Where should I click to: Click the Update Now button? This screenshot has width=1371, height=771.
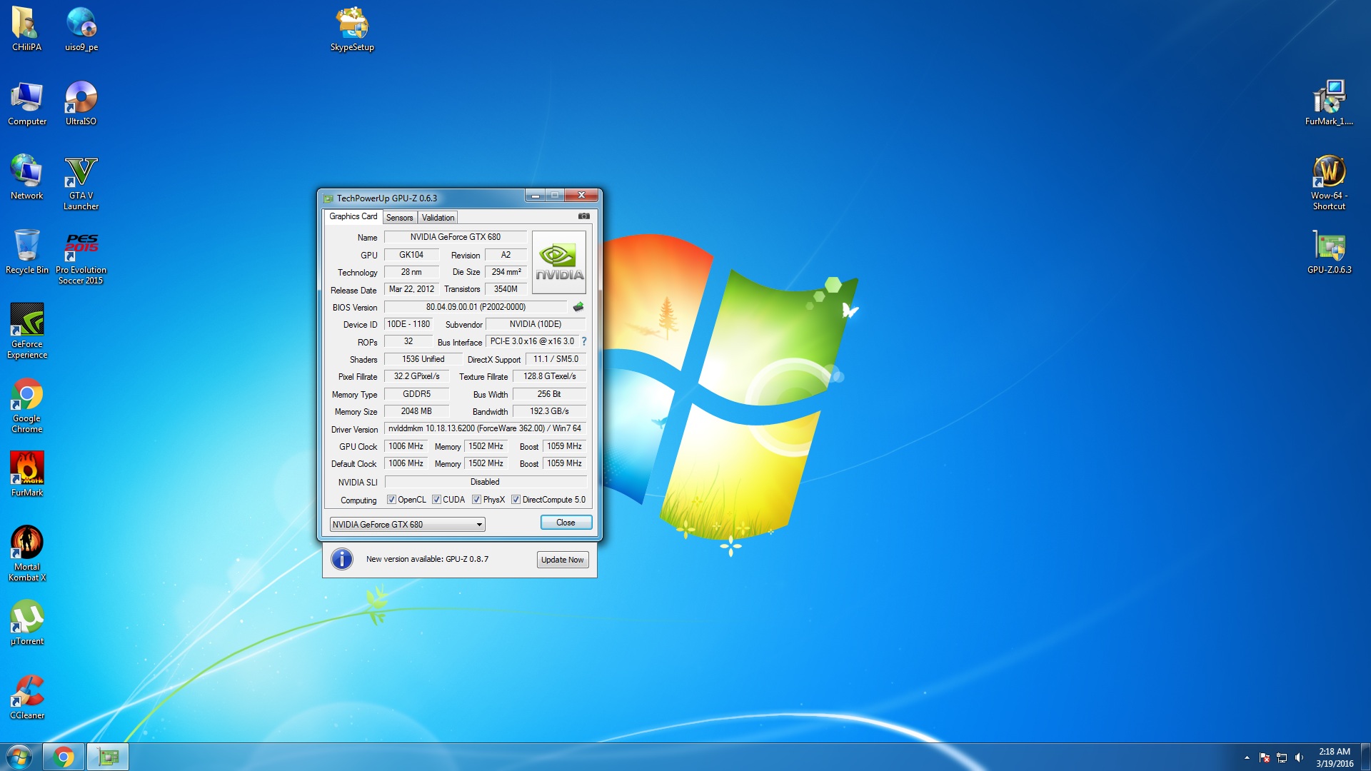pos(562,560)
